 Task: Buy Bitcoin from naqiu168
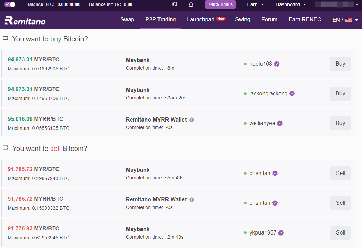340,64
